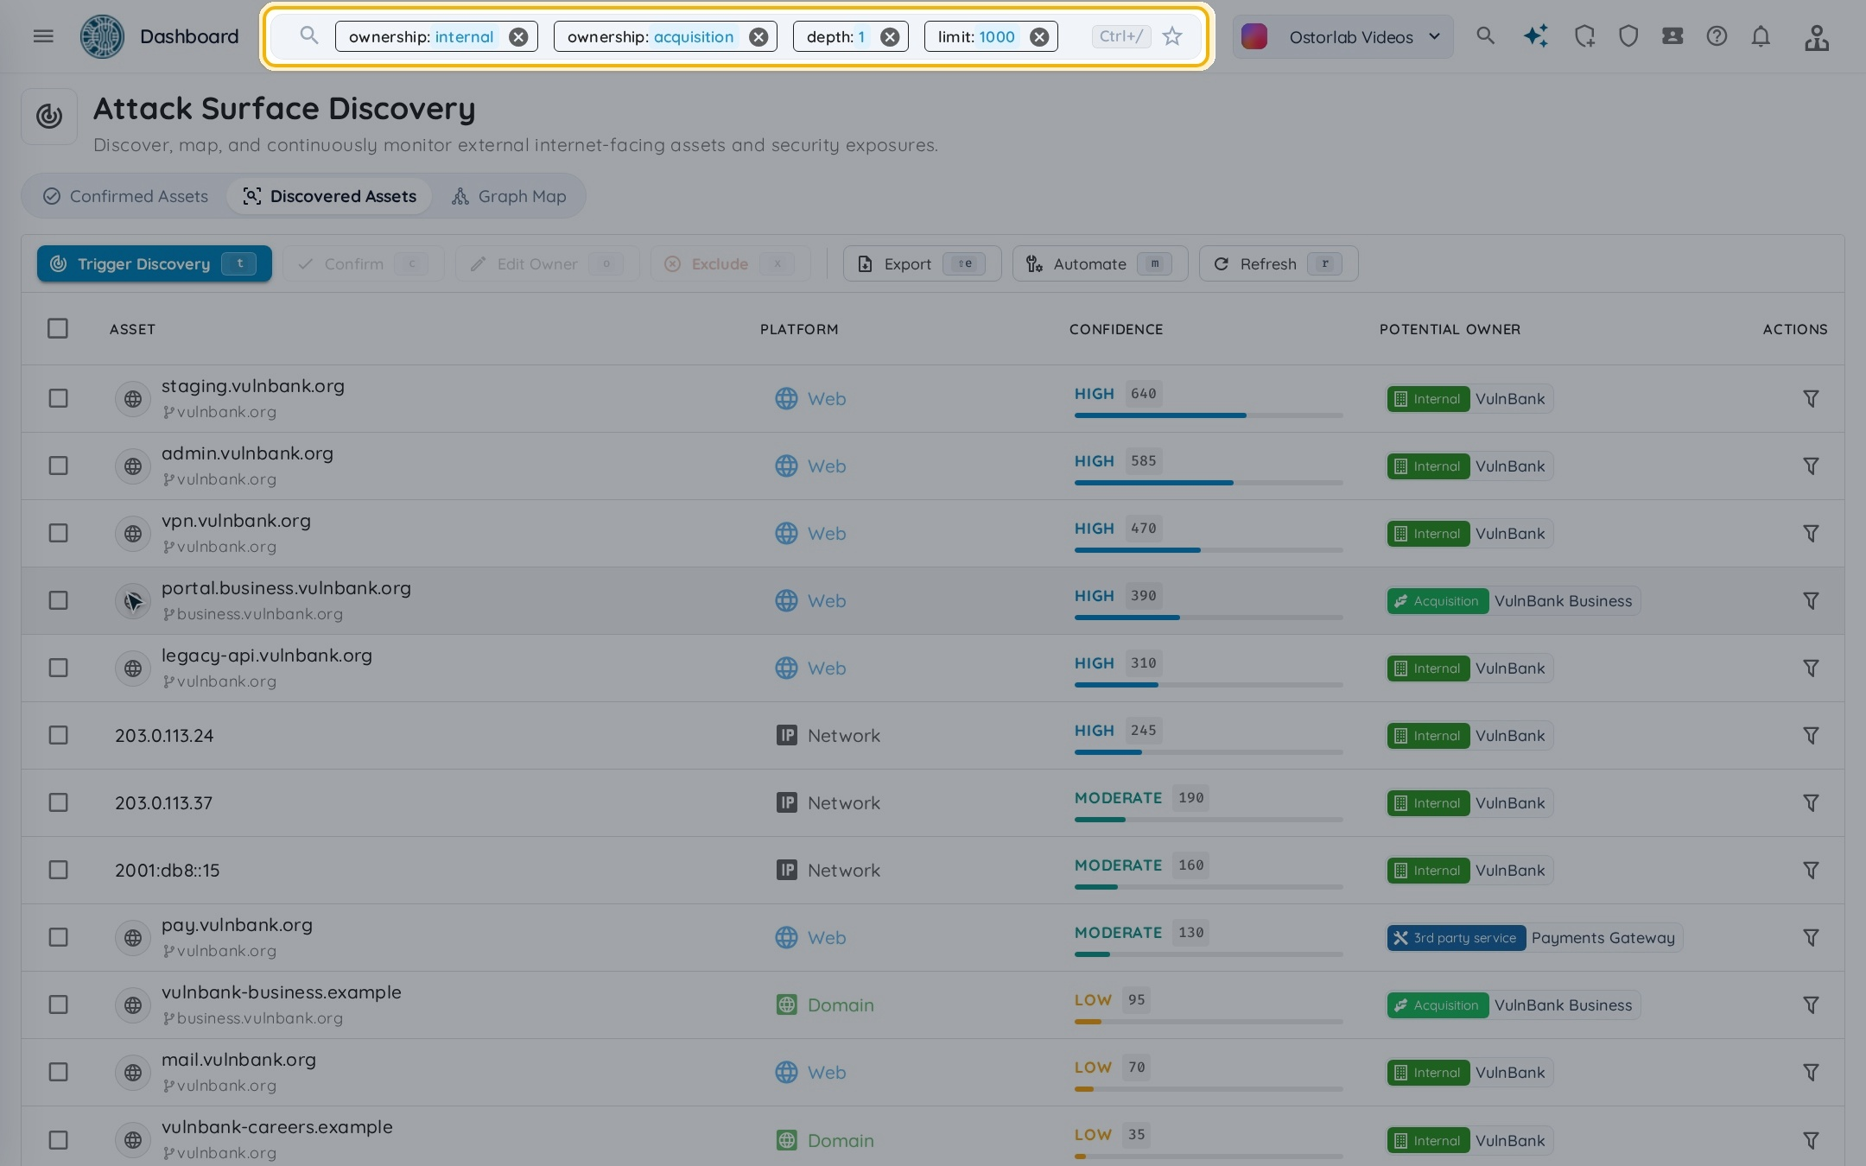The image size is (1866, 1166).
Task: Click filter icon for staging.vulnbank.org row
Action: click(1811, 398)
